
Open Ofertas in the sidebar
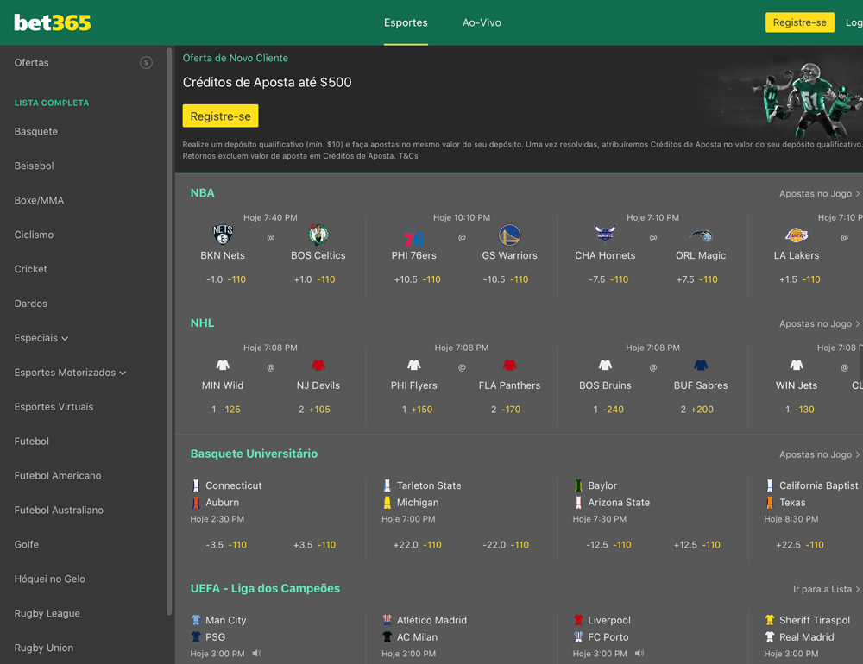click(x=31, y=63)
